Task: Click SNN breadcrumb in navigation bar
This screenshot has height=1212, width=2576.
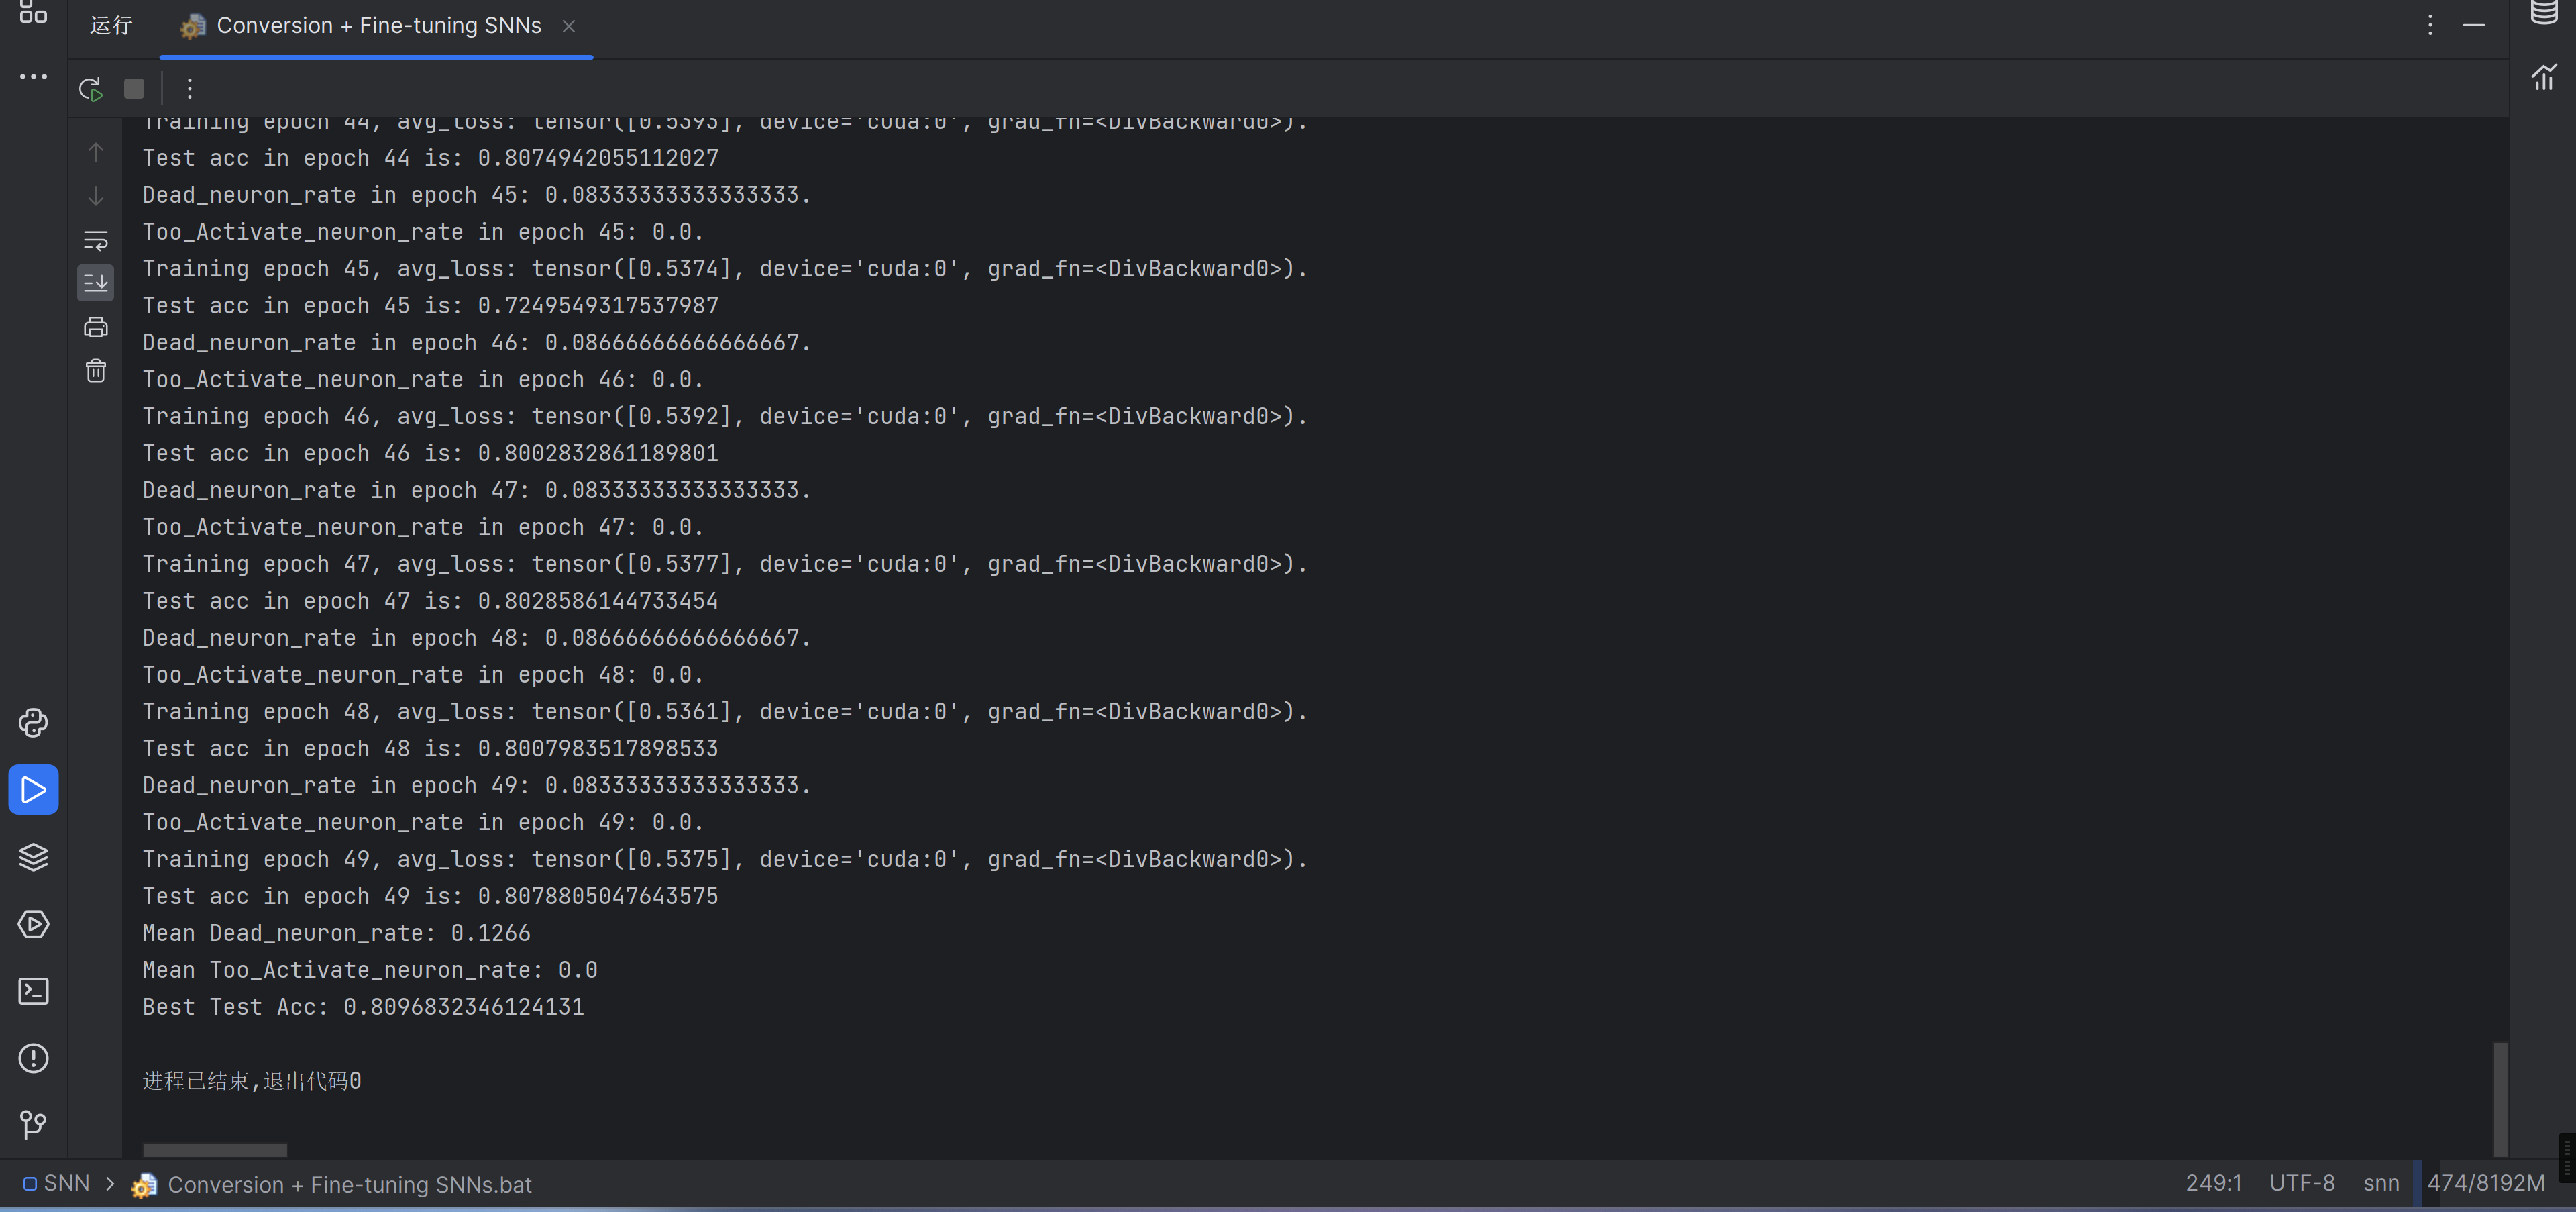Action: pos(66,1184)
